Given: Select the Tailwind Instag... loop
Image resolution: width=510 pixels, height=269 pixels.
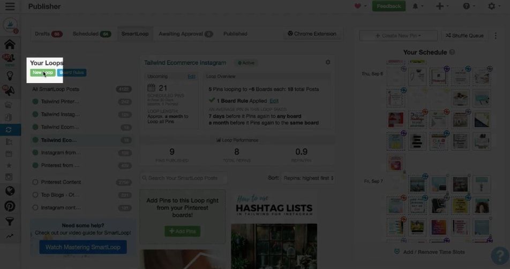Looking at the screenshot, I should (x=81, y=114).
